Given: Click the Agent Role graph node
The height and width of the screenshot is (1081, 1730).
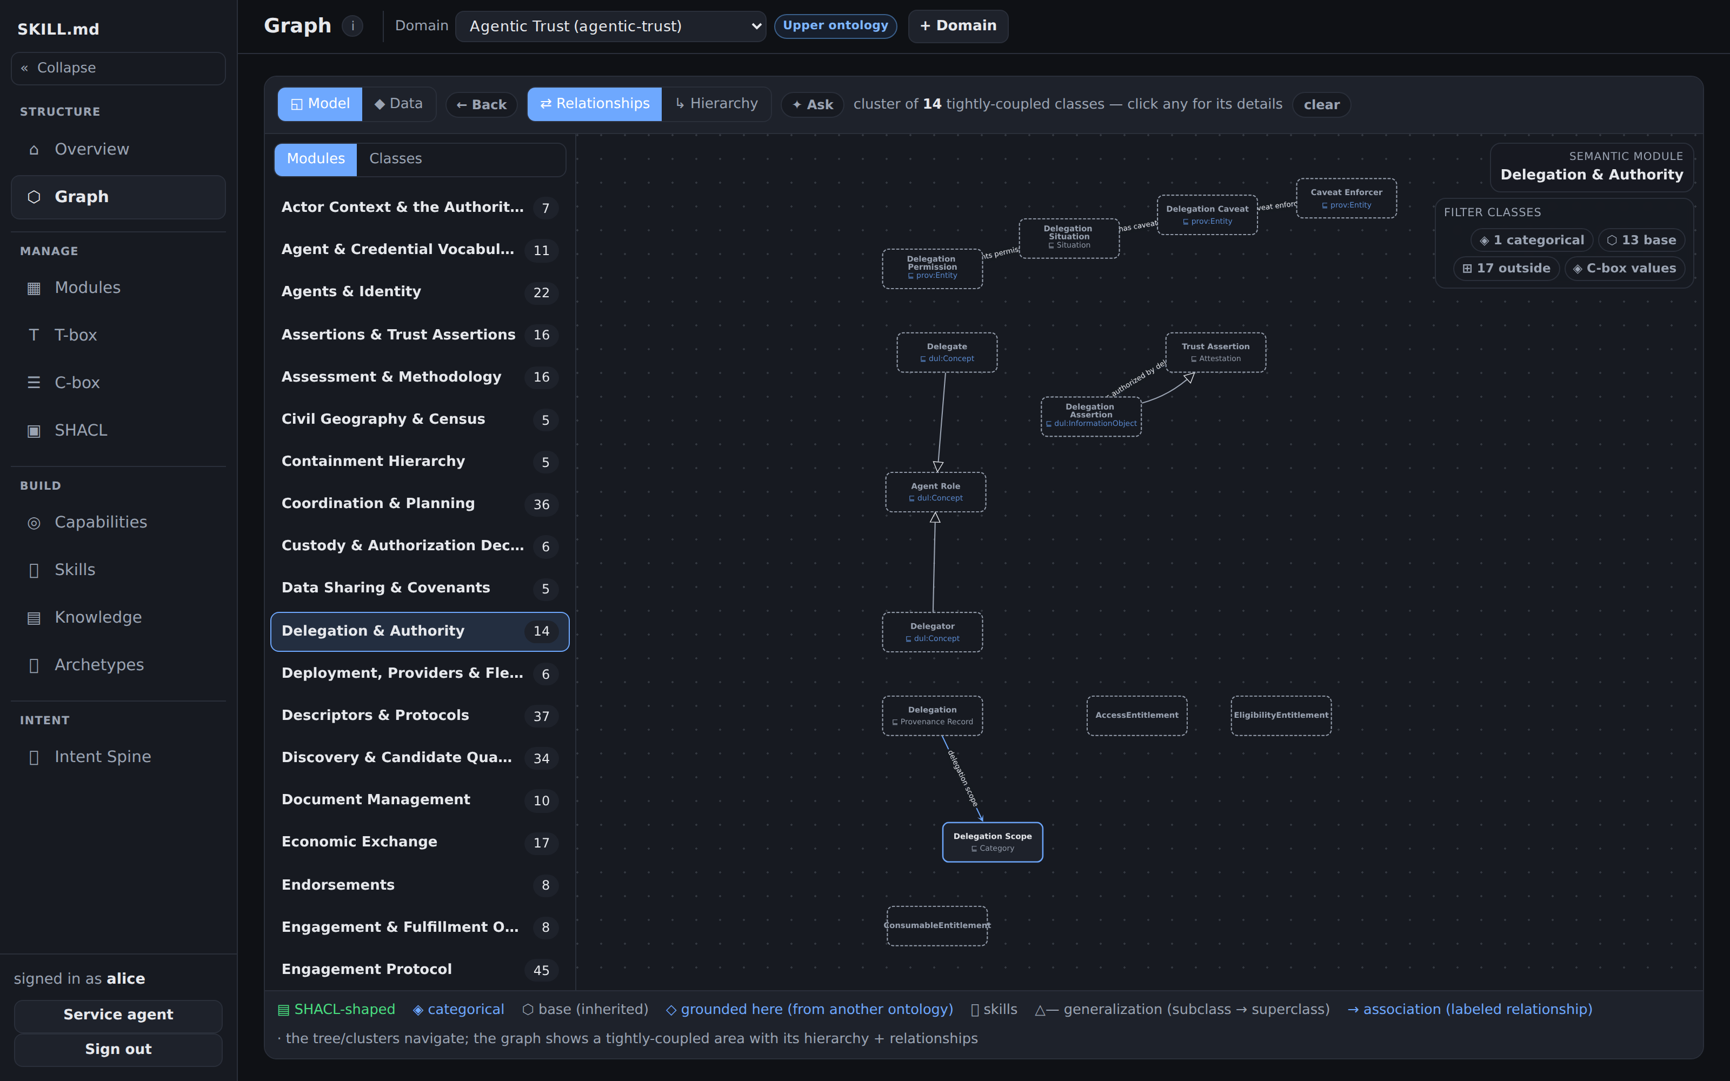Looking at the screenshot, I should [x=935, y=492].
